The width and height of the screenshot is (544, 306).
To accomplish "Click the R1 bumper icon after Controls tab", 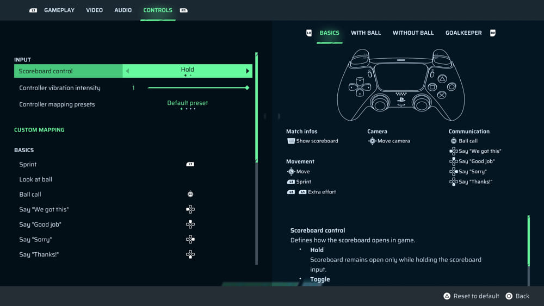I will click(x=183, y=10).
